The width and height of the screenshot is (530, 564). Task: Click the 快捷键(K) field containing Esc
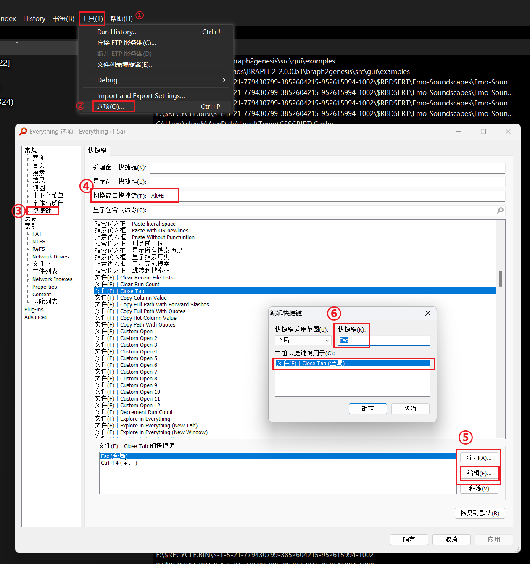pyautogui.click(x=384, y=340)
